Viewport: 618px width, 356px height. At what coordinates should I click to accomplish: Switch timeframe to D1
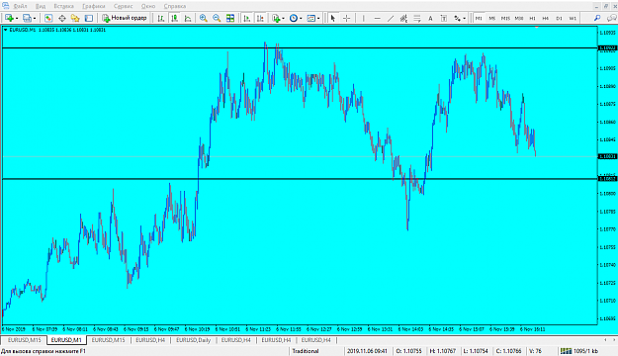560,18
